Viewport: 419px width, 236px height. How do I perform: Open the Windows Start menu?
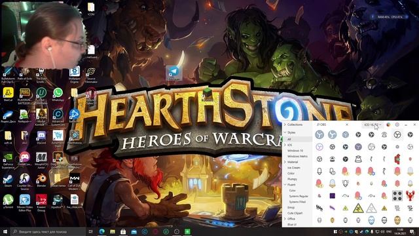tap(5, 231)
